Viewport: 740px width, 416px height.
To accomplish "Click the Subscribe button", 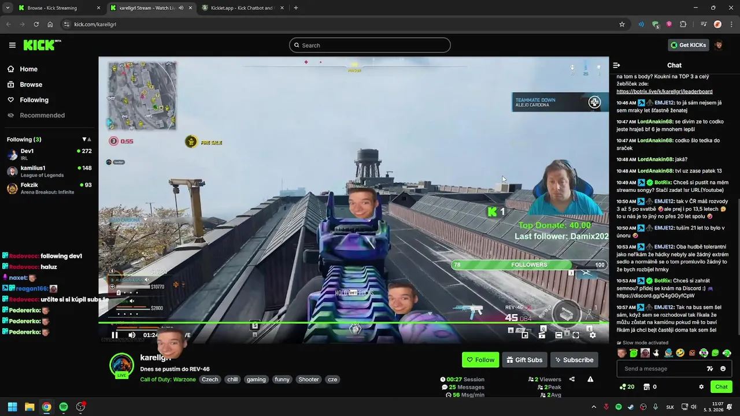I will pyautogui.click(x=574, y=360).
